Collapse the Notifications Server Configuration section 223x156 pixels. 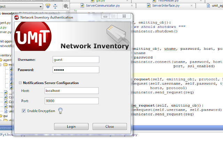click(x=20, y=83)
